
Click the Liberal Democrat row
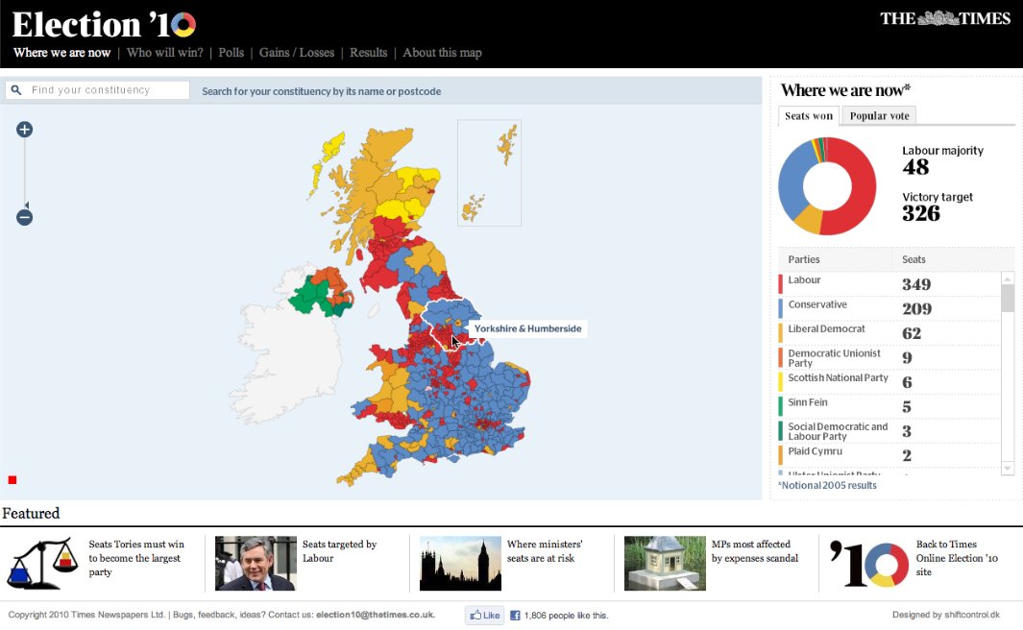click(x=889, y=332)
